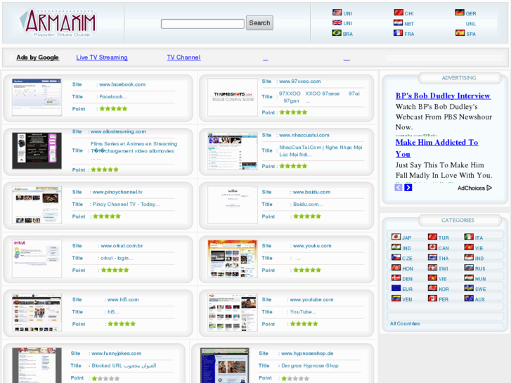
Task: Open the 97xxoo.com placeholder thumbnail
Action: tap(233, 97)
